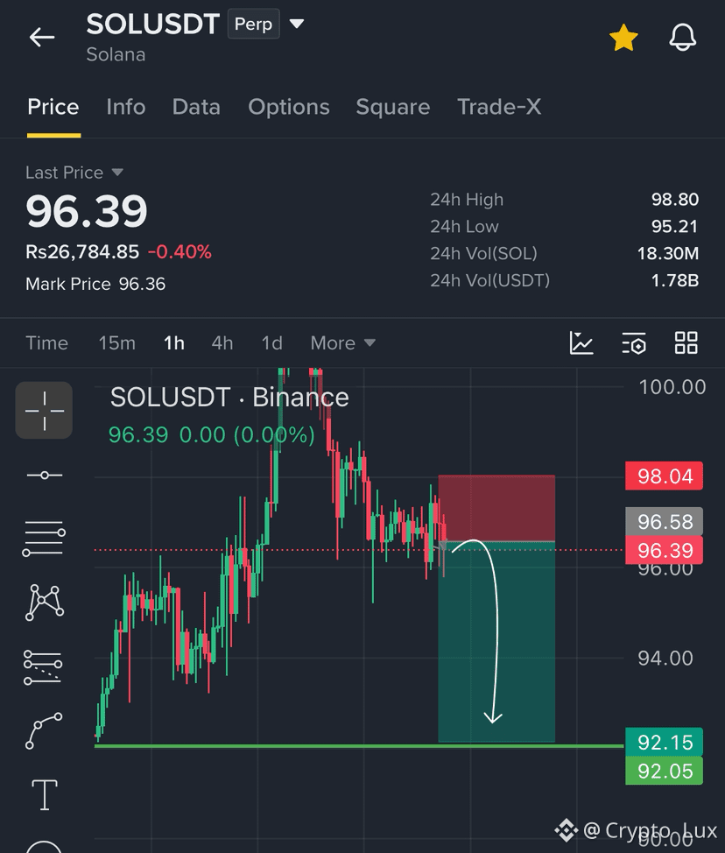Image resolution: width=725 pixels, height=853 pixels.
Task: Open price alerts with the bell icon
Action: (x=682, y=38)
